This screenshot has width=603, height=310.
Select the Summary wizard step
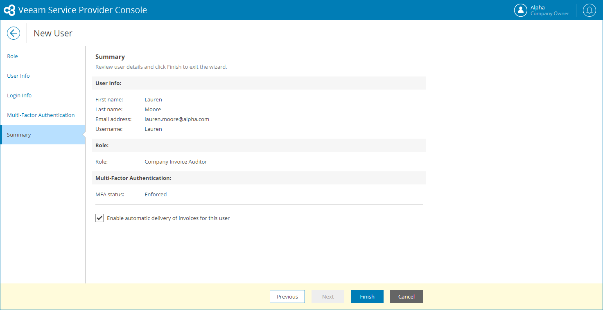(x=43, y=135)
